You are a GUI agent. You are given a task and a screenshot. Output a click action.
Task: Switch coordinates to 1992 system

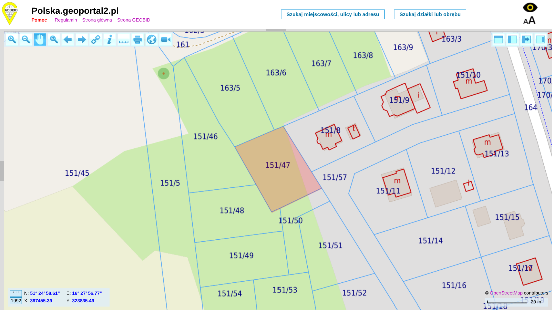click(x=16, y=301)
